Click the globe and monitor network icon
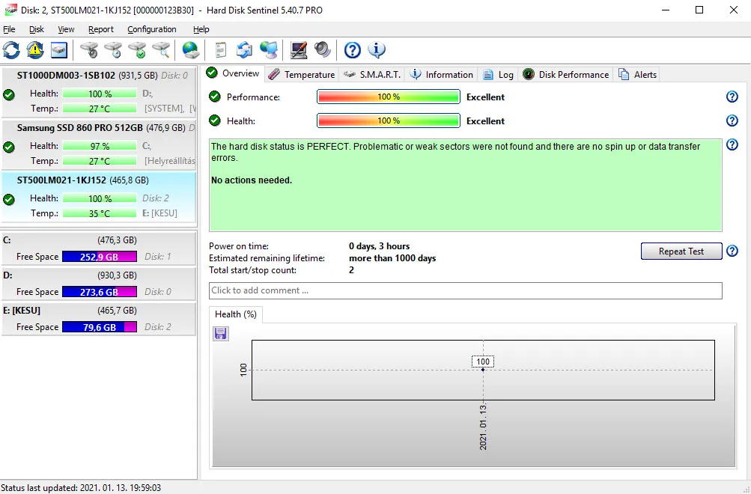The height and width of the screenshot is (494, 751). tap(269, 50)
